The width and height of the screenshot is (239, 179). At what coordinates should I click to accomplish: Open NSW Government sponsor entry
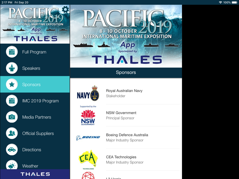click(126, 115)
